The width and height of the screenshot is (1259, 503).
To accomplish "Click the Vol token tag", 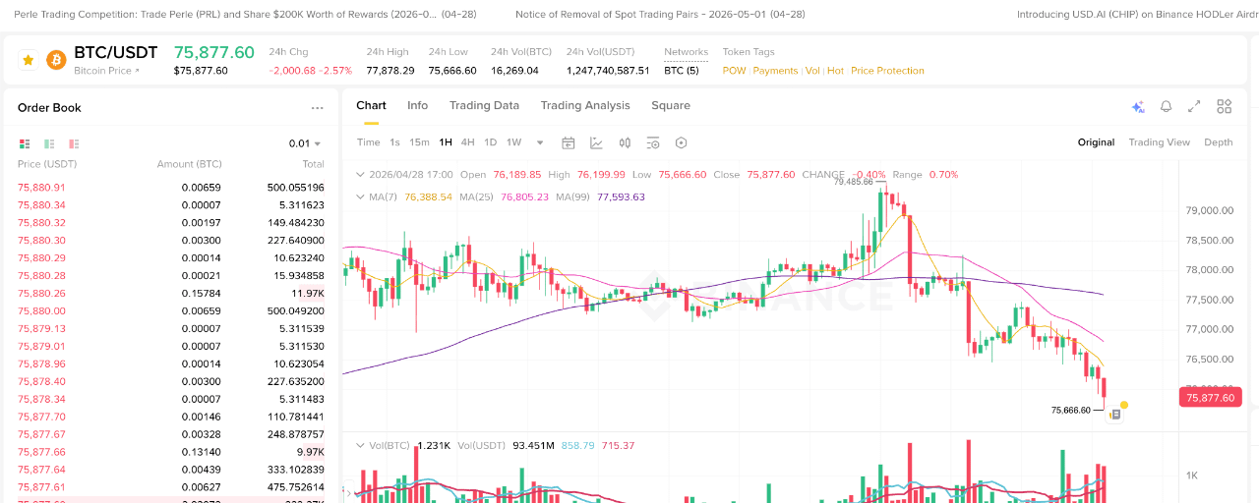I will coord(812,71).
